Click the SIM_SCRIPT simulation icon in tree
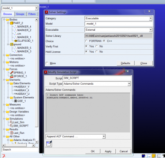The height and width of the screenshot is (158, 165). [11, 126]
